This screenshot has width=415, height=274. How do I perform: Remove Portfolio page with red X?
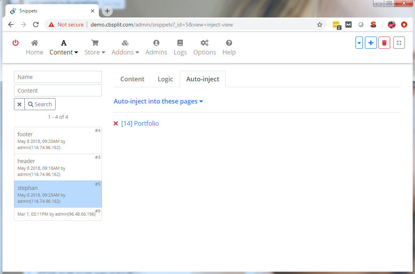[x=116, y=123]
